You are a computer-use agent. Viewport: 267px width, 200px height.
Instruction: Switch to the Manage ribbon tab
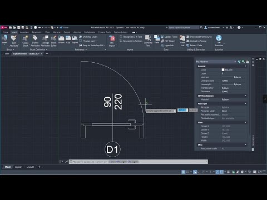coord(57,32)
